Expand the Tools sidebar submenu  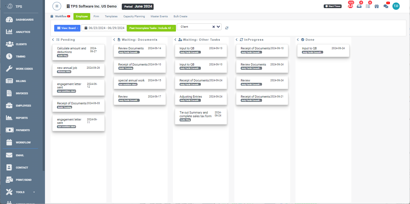coord(34,192)
